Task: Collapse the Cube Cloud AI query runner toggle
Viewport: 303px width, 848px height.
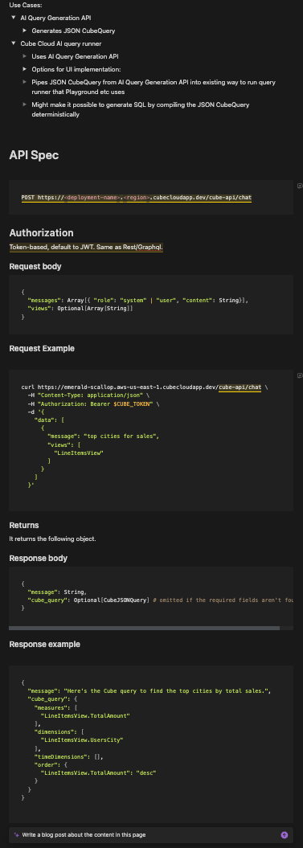Action: tap(14, 43)
